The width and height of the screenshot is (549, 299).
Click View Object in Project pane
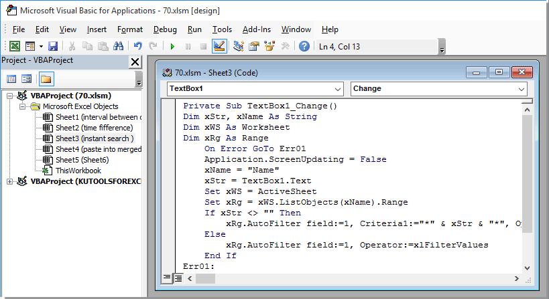point(27,79)
